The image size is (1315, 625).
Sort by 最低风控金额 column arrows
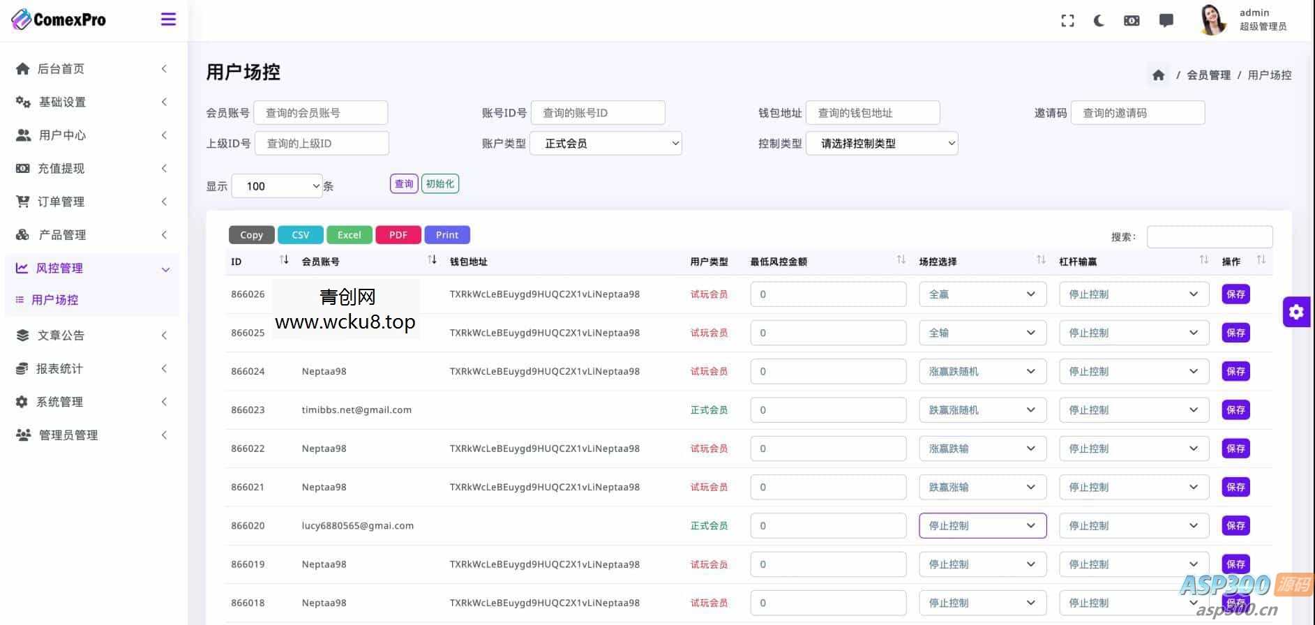(x=901, y=260)
